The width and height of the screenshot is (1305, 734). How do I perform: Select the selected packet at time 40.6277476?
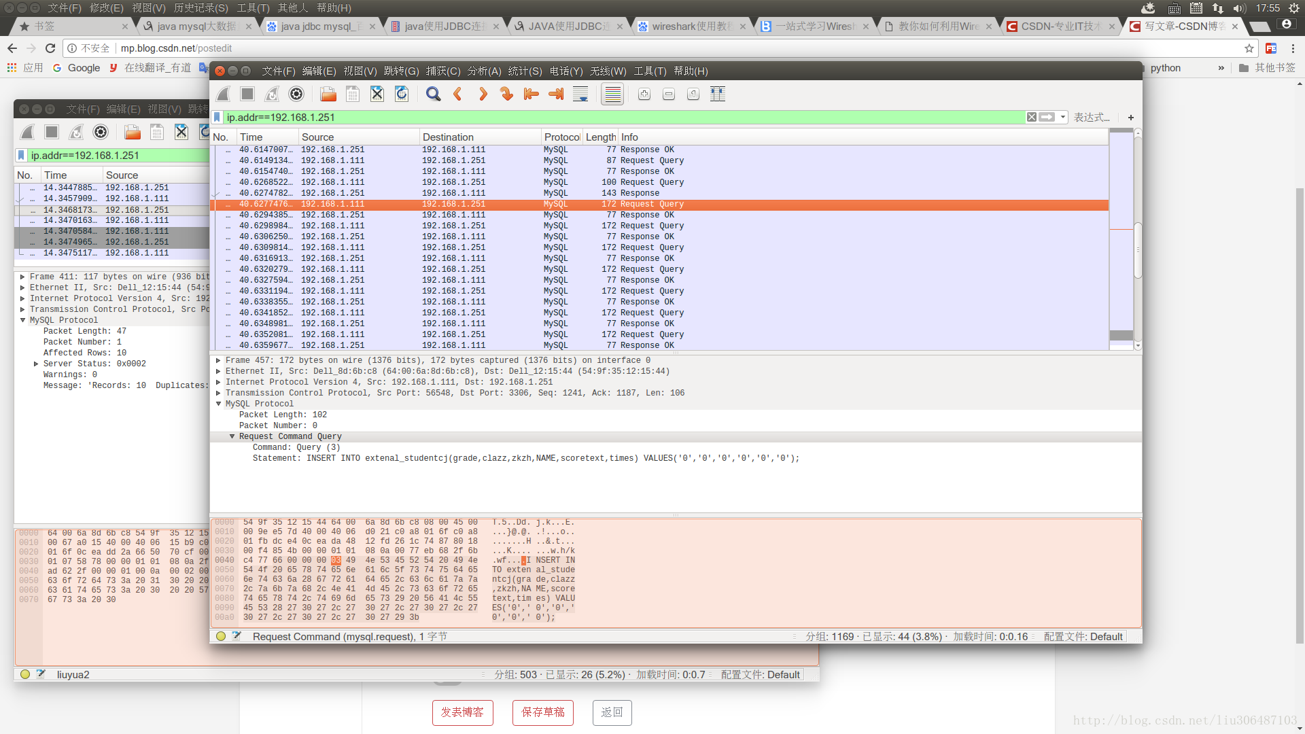pos(659,205)
